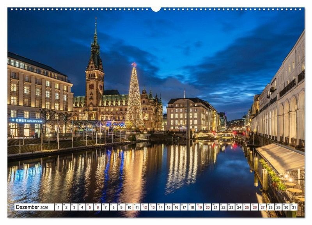Click the Dezember 2026 month label

32,207
